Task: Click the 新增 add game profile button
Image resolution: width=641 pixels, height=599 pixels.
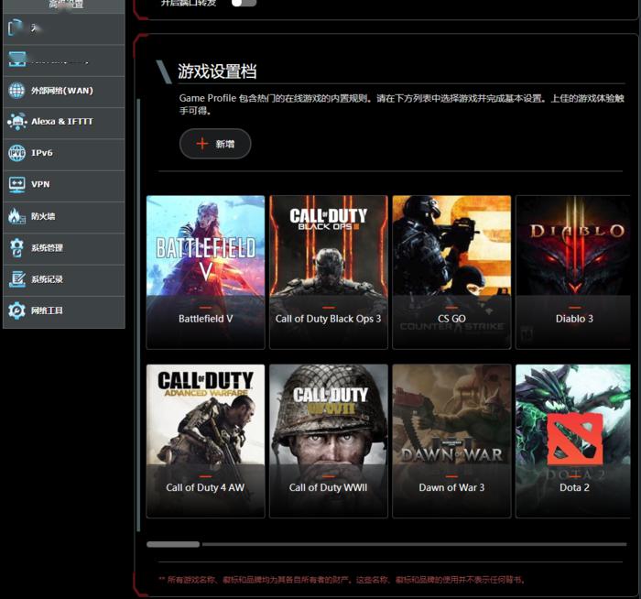Action: pos(215,144)
